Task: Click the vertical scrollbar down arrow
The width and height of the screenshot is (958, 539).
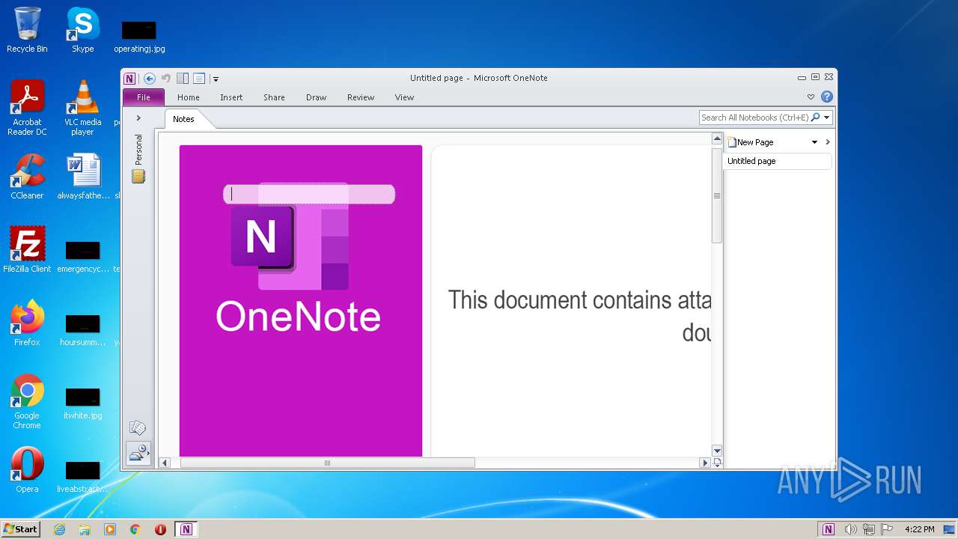Action: [x=716, y=451]
